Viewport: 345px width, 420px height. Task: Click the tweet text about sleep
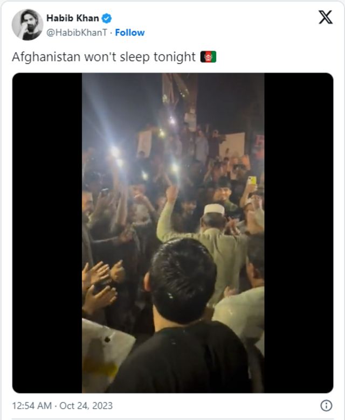coord(103,57)
